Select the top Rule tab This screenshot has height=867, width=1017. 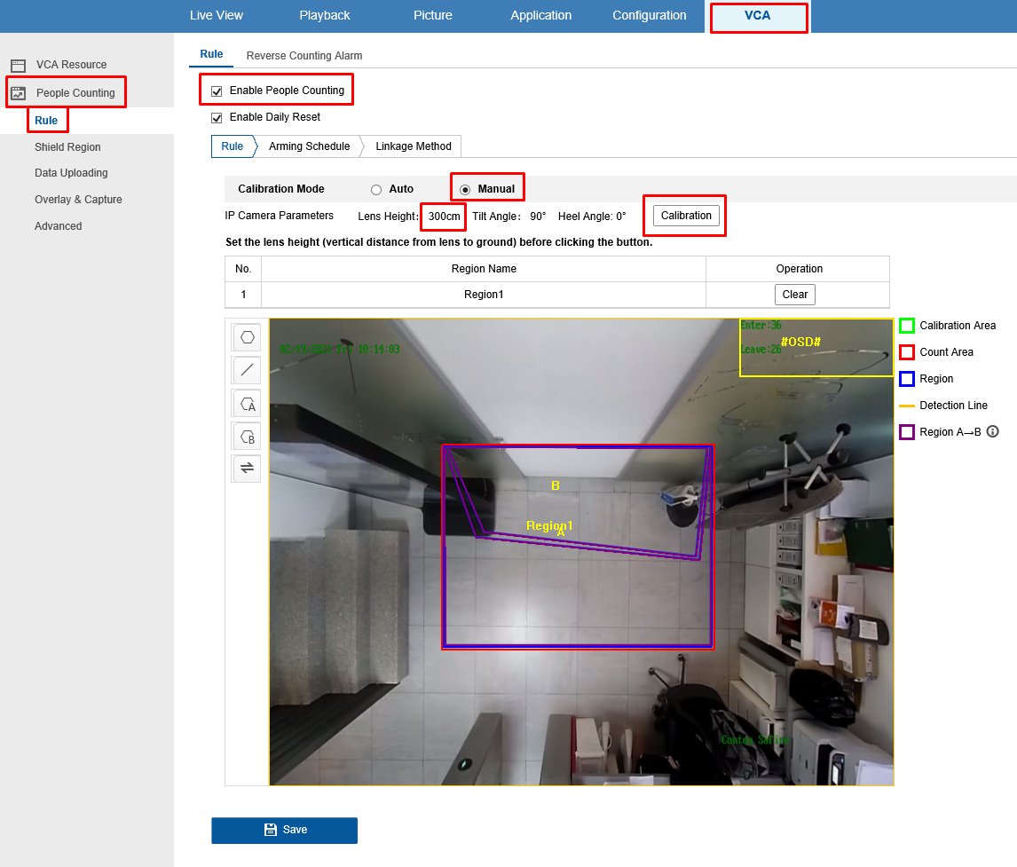click(x=211, y=54)
